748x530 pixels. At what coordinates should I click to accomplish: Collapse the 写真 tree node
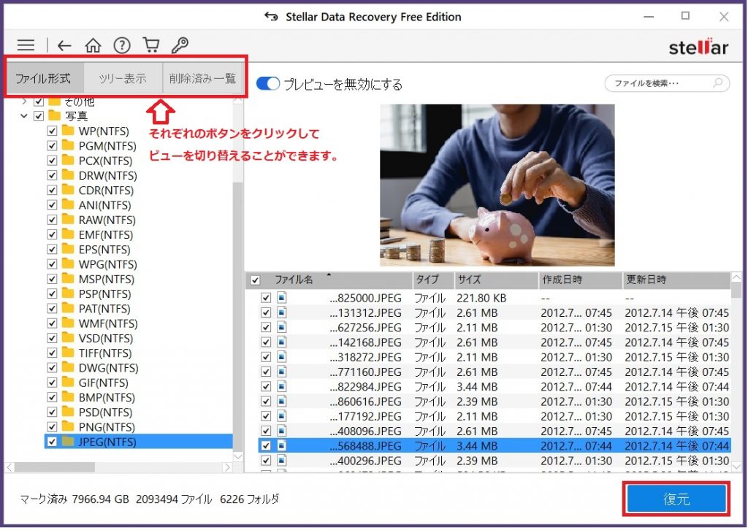tap(24, 116)
